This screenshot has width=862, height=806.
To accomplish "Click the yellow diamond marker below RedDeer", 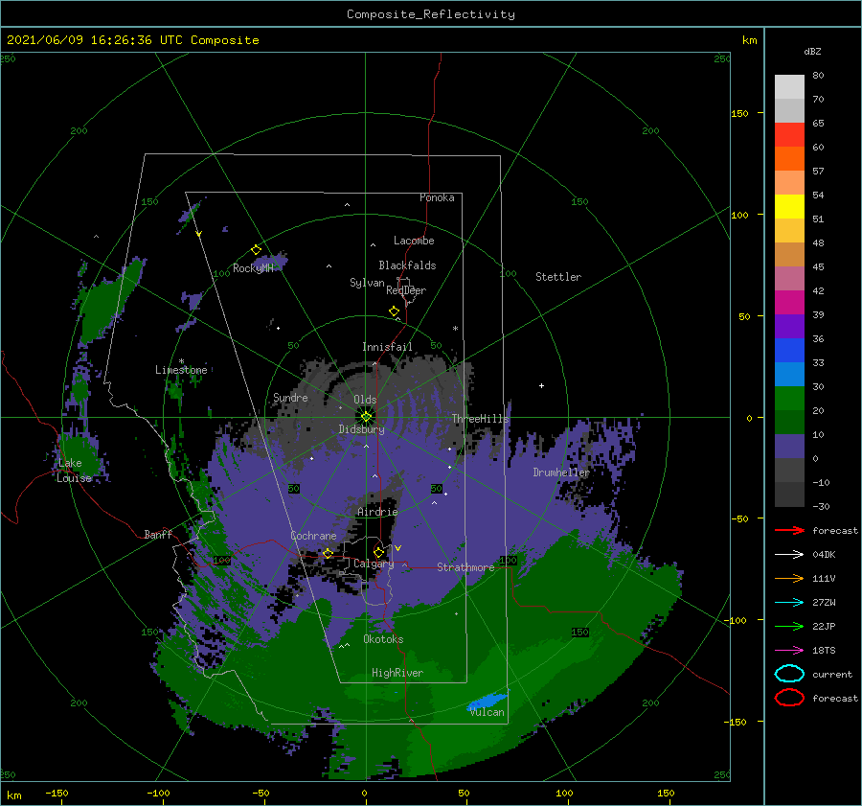I will (395, 311).
